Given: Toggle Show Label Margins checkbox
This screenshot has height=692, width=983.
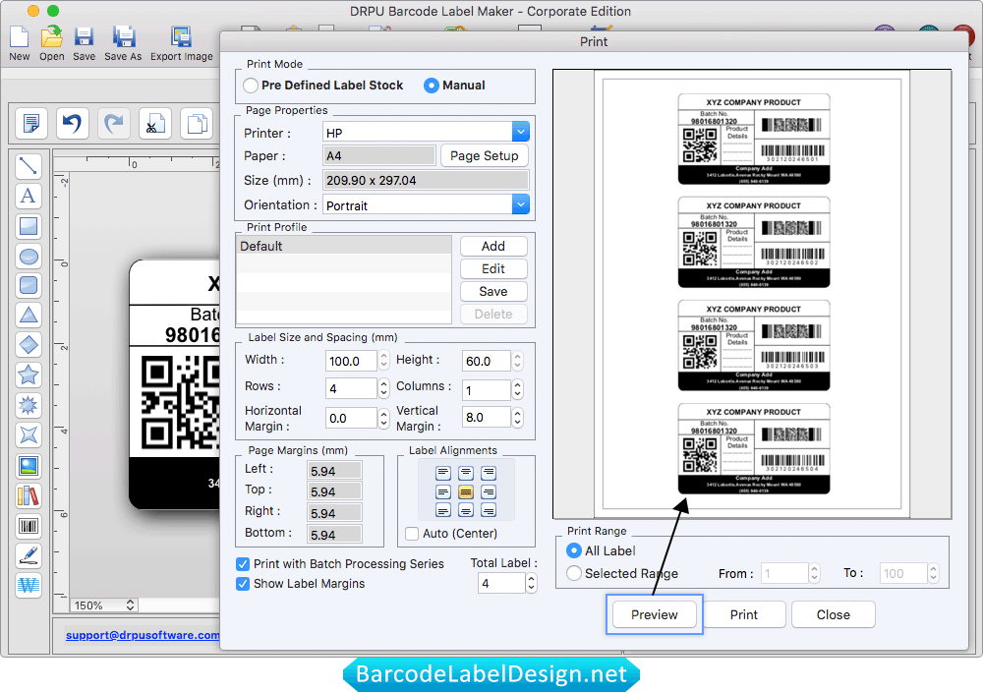Looking at the screenshot, I should tap(243, 584).
